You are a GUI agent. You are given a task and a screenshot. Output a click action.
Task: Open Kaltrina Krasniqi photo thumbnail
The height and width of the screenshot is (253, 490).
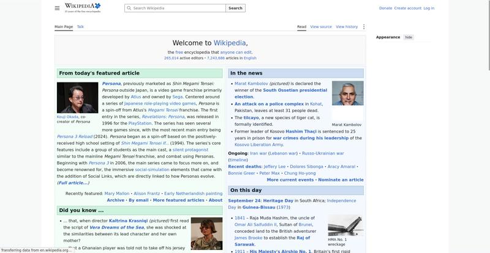point(206,233)
